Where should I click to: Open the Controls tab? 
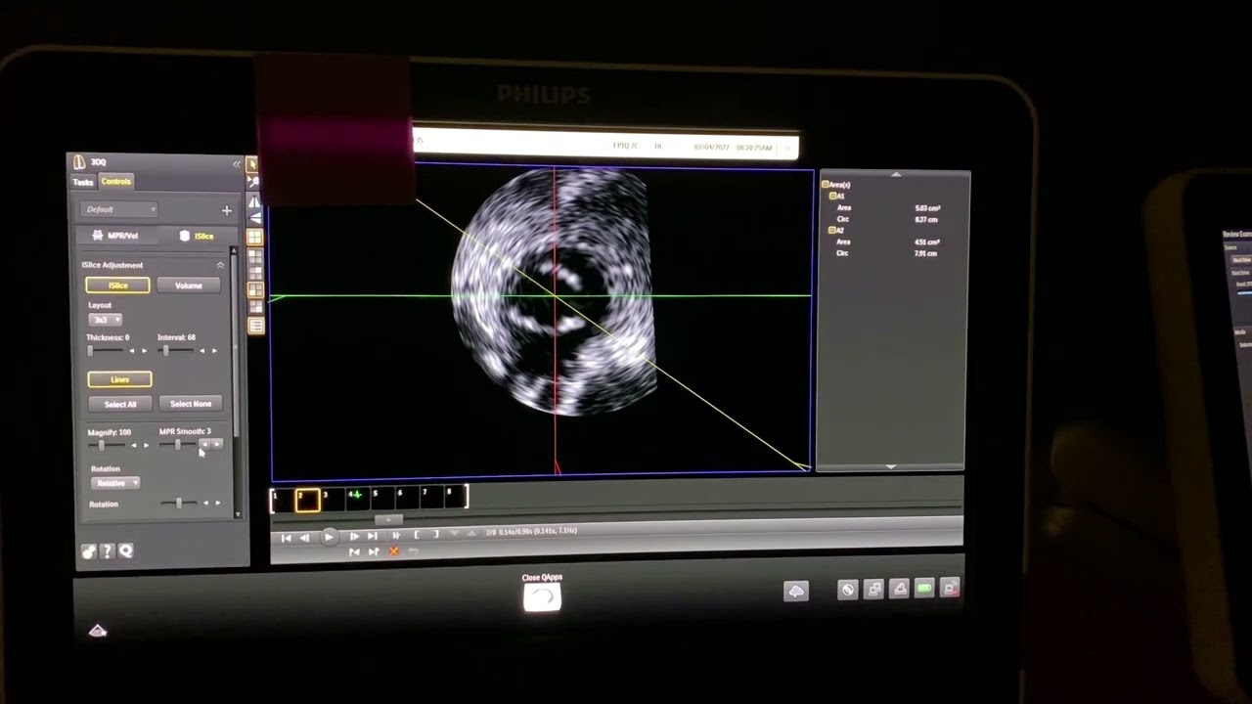[116, 181]
